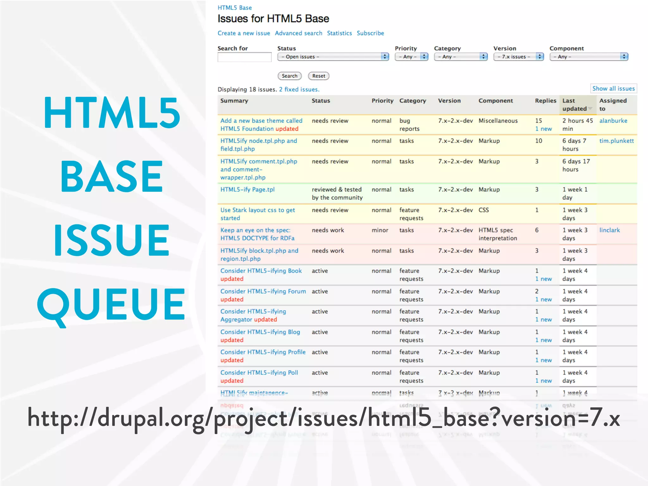Screen dimensions: 648x486
Task: Sort by Priority column header
Action: pyautogui.click(x=383, y=101)
